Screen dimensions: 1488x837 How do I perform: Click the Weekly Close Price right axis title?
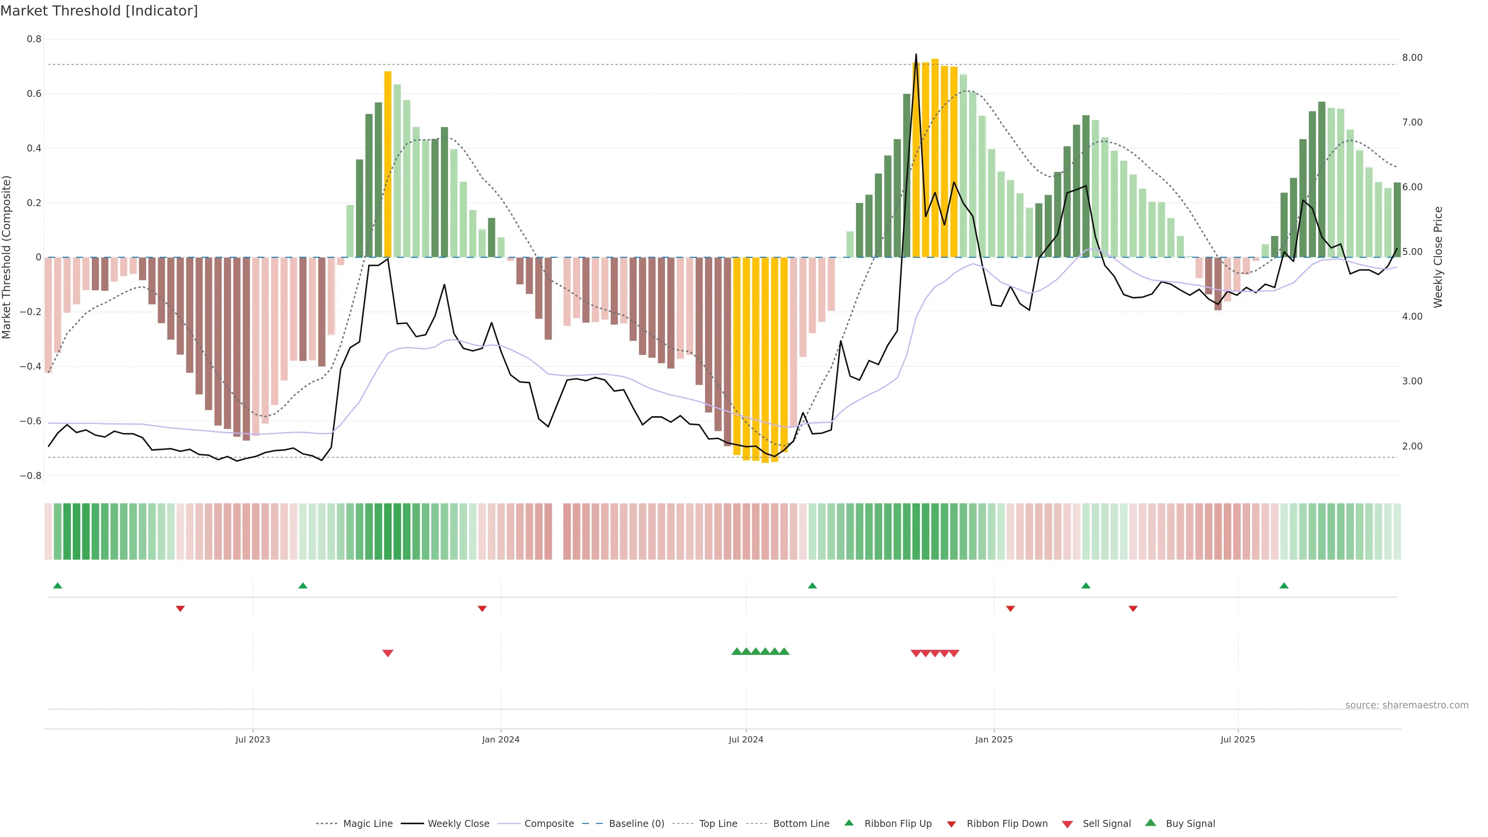(x=1438, y=257)
